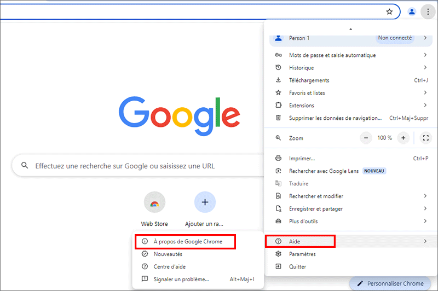
Task: Expand the Historique submenu chevron
Action: 425,67
